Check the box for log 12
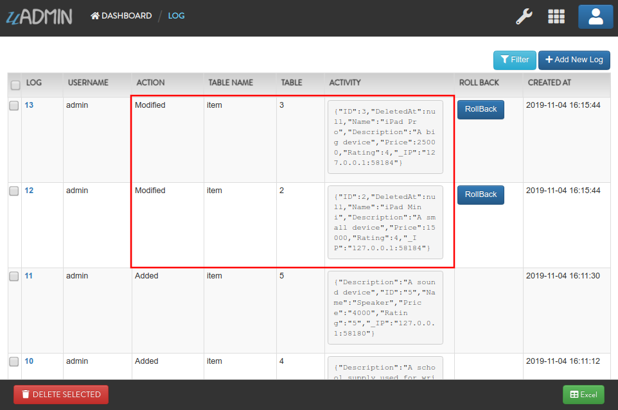This screenshot has height=410, width=618. pos(13,191)
